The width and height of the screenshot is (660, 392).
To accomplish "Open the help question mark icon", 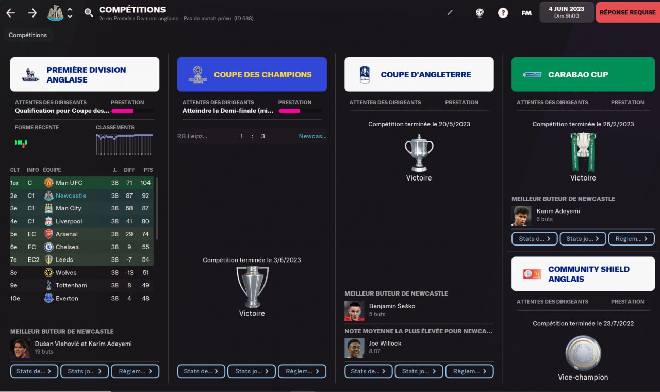I will (503, 13).
